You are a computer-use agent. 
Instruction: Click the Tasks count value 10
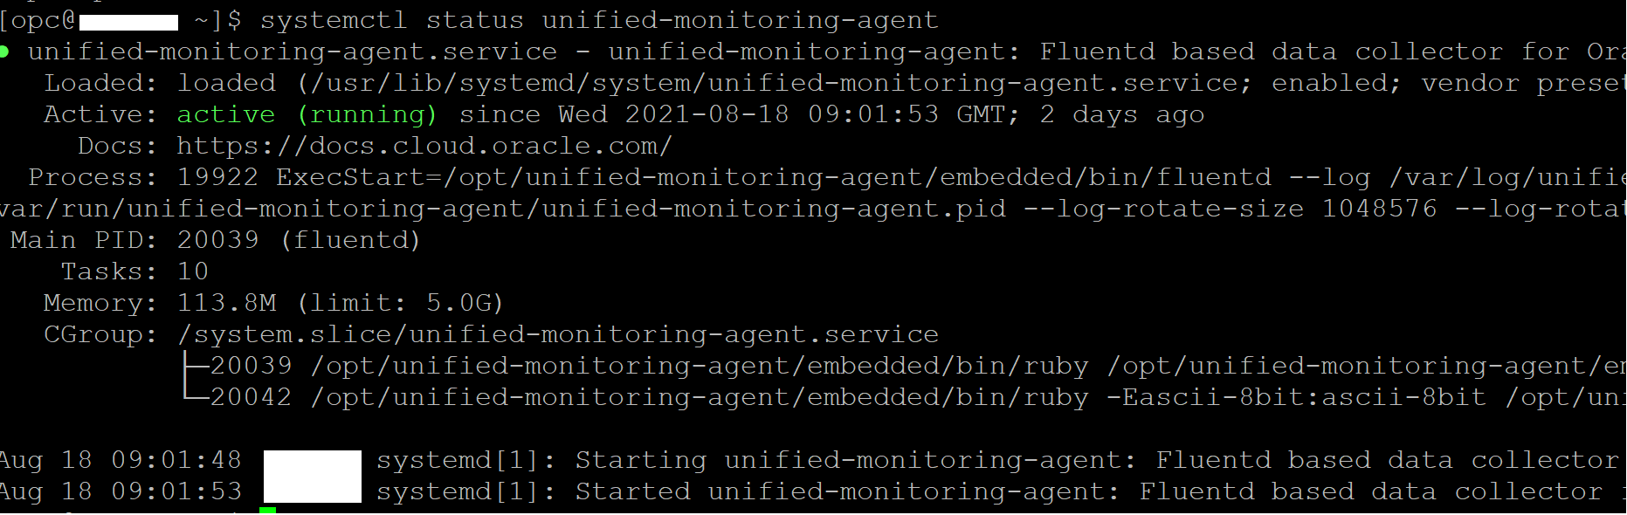193,271
